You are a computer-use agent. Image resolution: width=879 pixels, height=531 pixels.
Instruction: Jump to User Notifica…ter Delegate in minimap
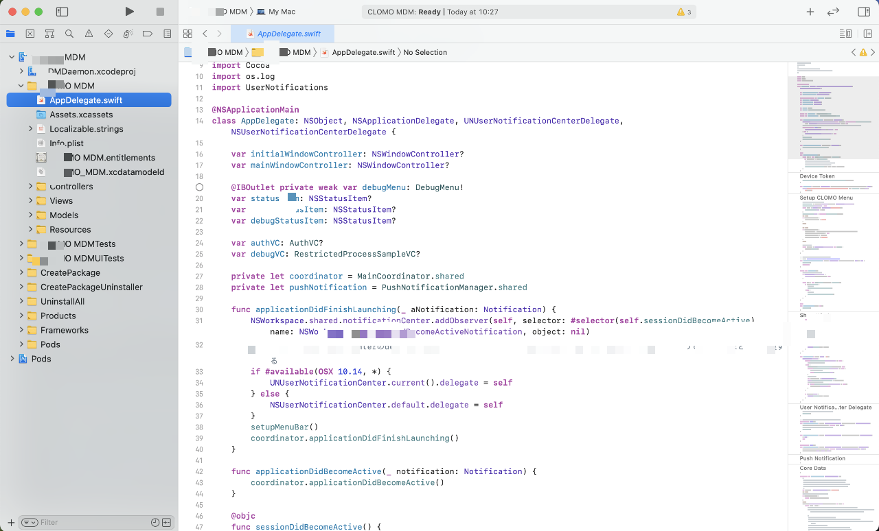(835, 408)
